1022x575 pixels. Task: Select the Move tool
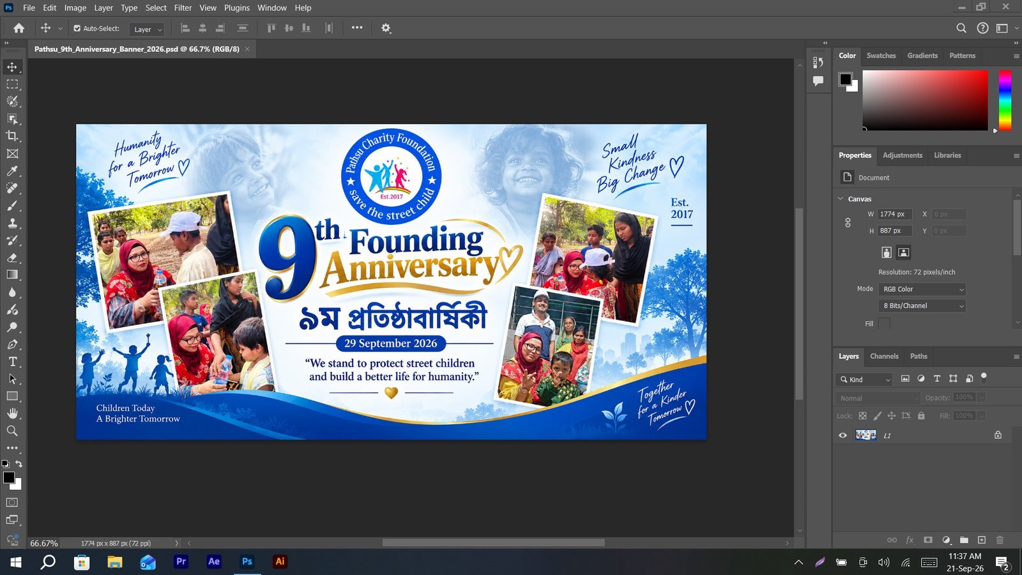pos(12,67)
